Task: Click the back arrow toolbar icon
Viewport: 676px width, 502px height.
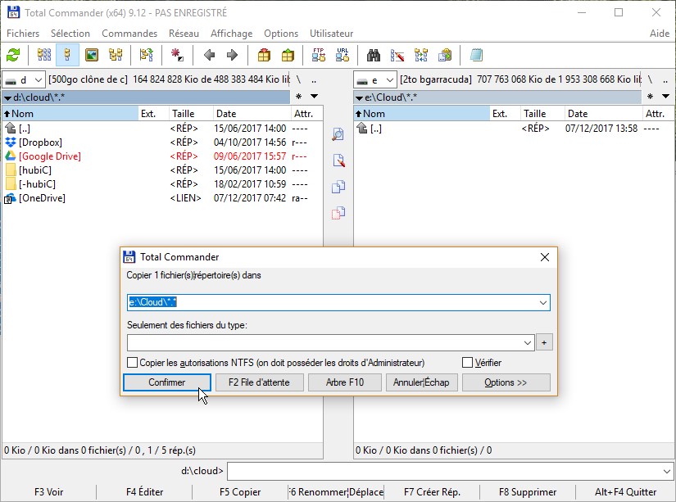Action: coord(209,56)
